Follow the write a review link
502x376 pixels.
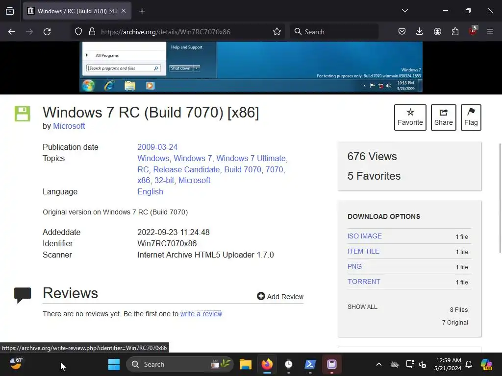201,314
